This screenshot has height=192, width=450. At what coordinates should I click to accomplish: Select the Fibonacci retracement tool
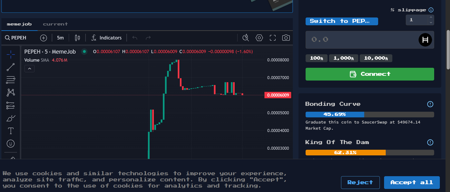11,80
